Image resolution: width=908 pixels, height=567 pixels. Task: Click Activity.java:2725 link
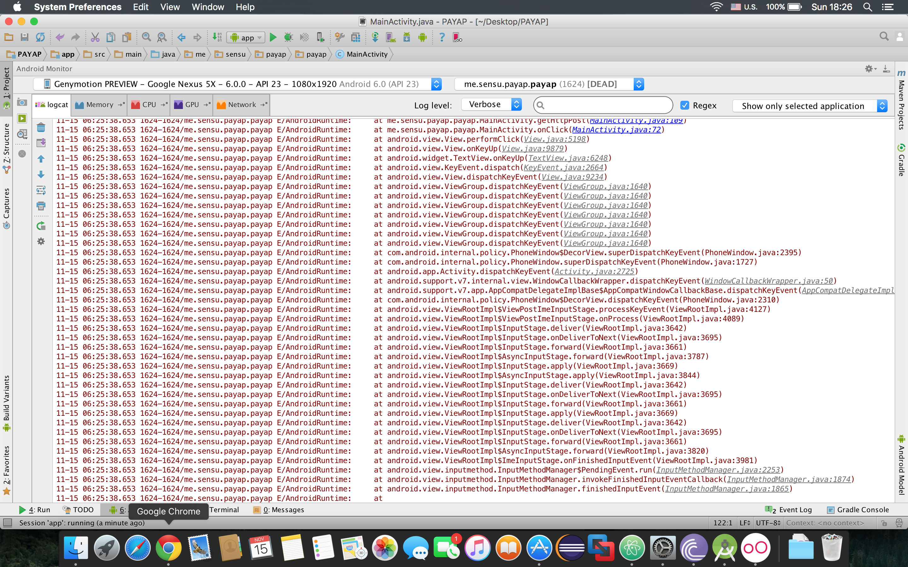594,272
